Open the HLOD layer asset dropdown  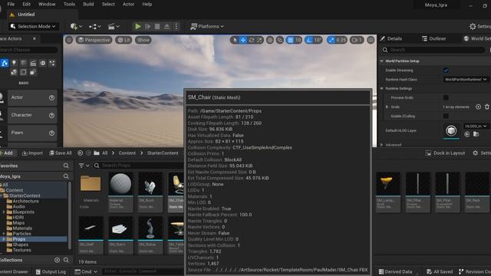[476, 126]
